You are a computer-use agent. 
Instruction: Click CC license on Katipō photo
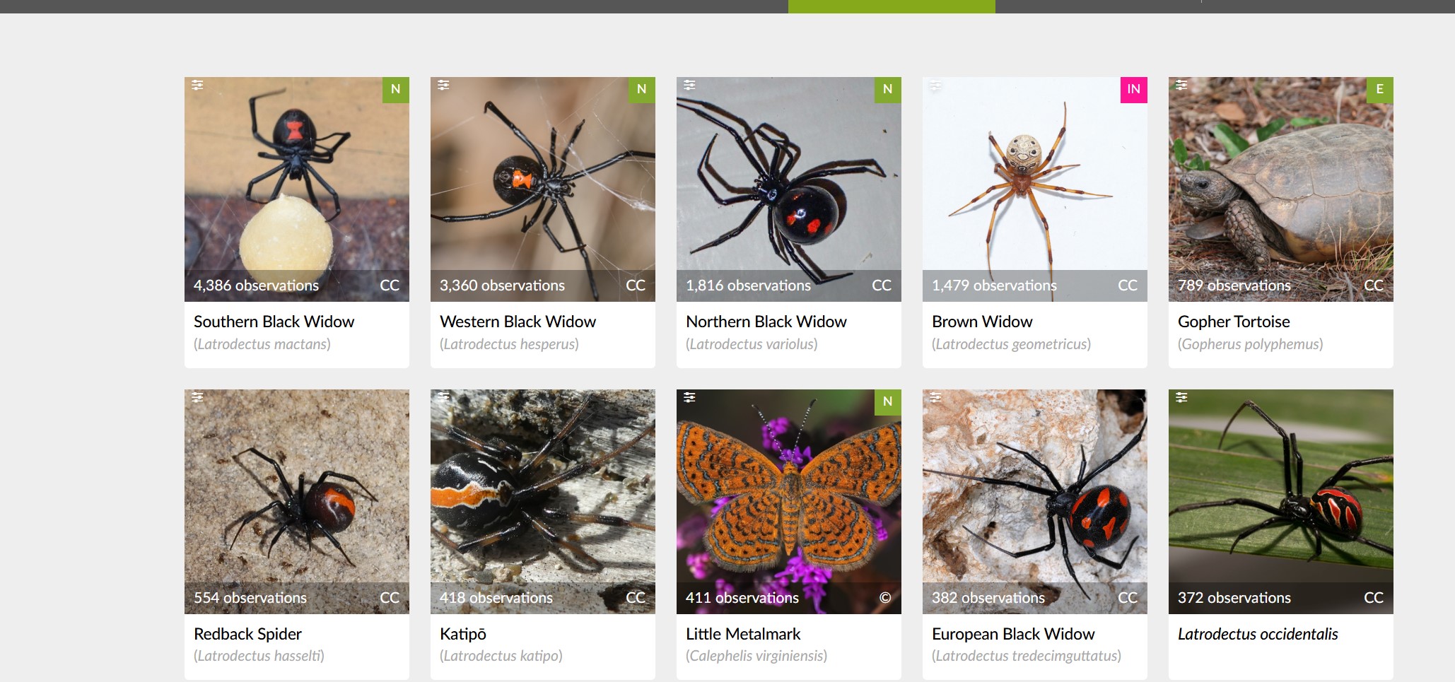point(636,598)
